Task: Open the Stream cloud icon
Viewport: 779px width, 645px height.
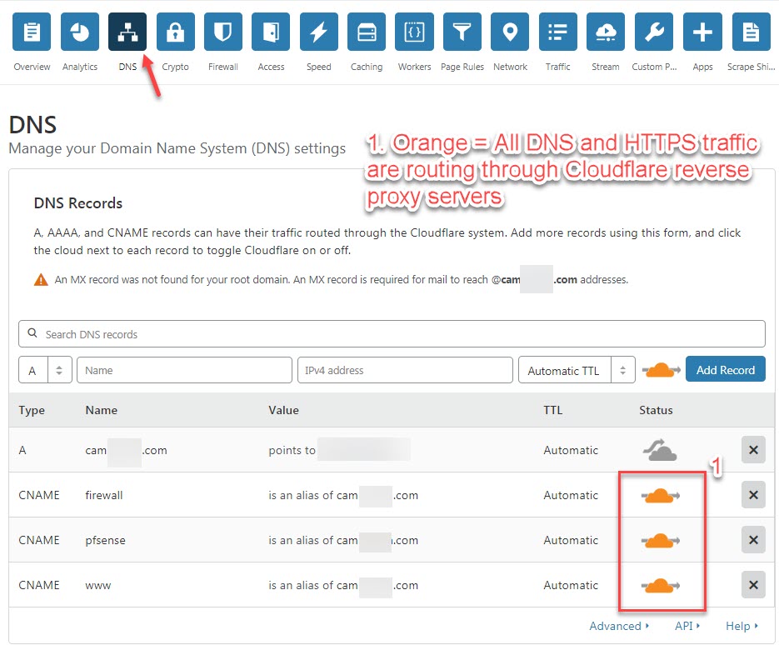Action: 606,32
